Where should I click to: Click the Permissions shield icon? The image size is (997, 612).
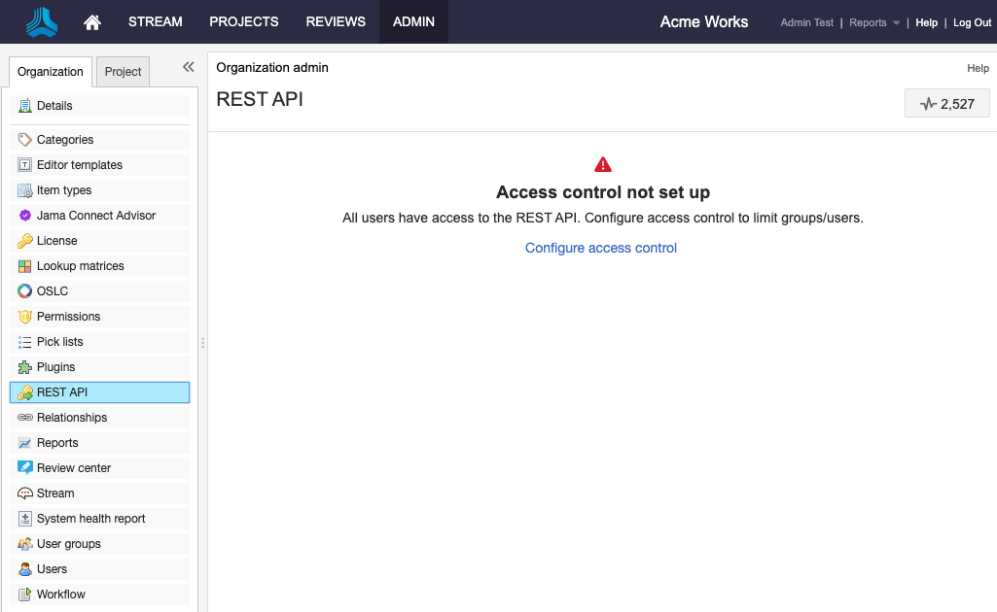tap(24, 317)
